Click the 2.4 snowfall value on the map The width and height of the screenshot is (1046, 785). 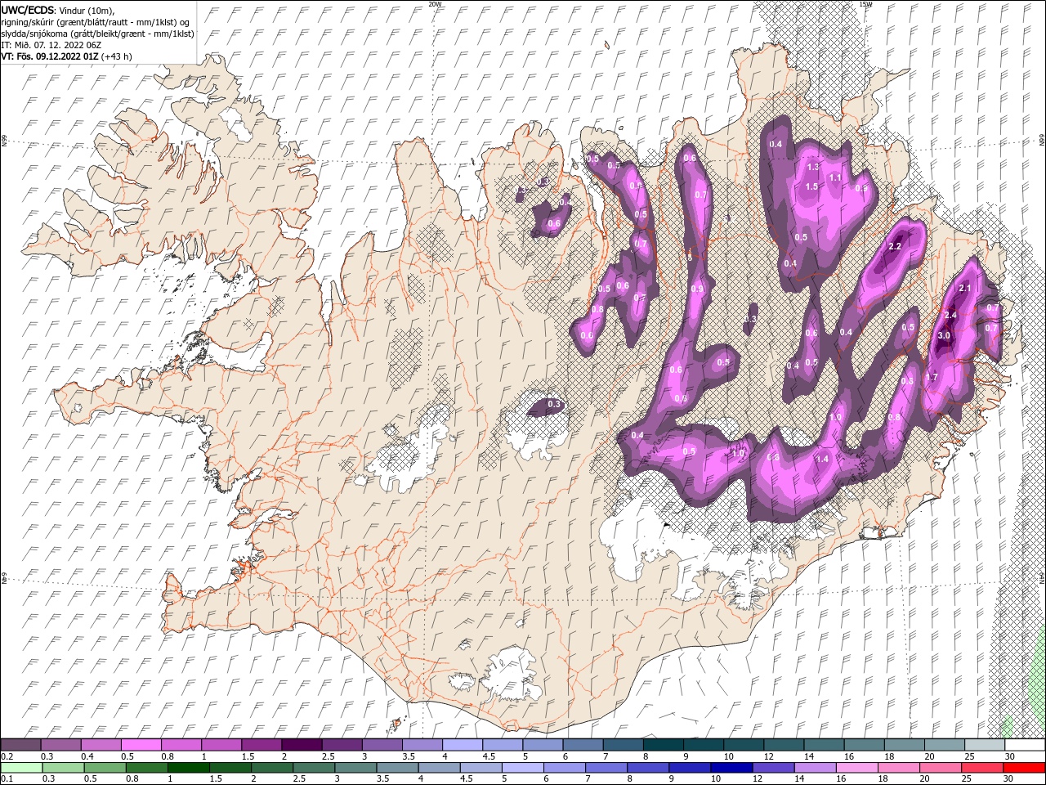[x=950, y=315]
